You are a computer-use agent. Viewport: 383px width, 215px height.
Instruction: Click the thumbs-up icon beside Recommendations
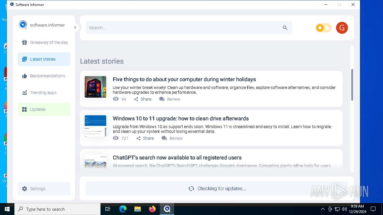coord(25,76)
